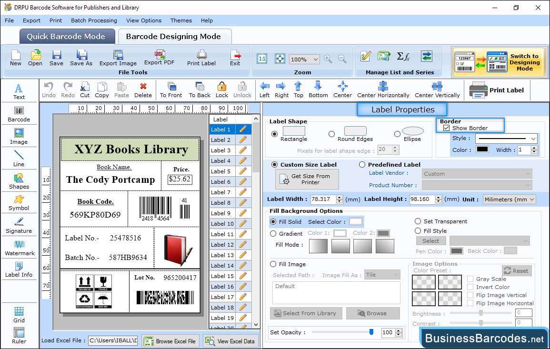Select Gradient fill option

273,234
